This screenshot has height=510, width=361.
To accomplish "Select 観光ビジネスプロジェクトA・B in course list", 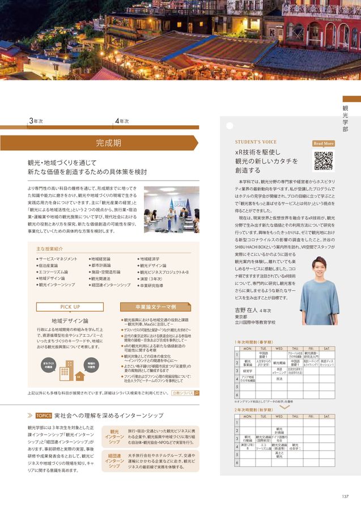I will coord(163,272).
